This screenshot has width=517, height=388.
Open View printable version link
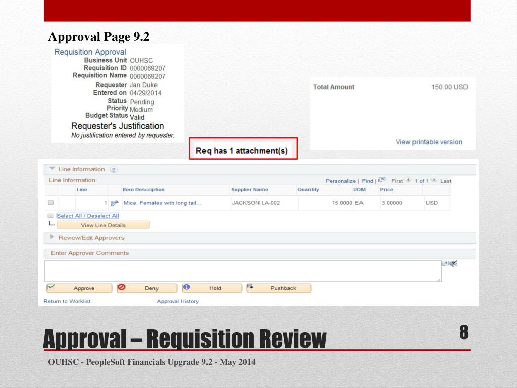[429, 142]
